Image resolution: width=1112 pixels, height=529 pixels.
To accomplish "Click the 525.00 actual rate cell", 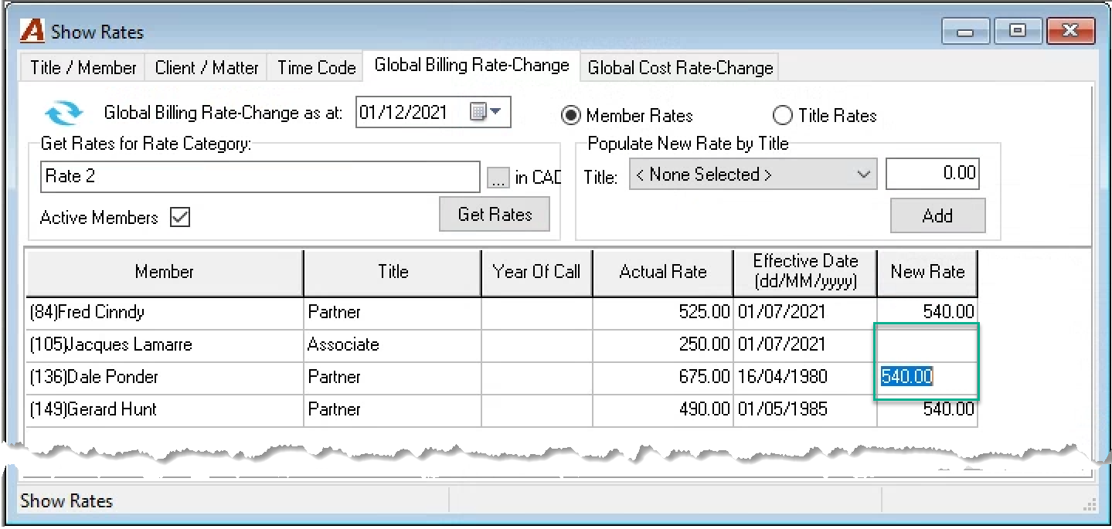I will pos(663,313).
